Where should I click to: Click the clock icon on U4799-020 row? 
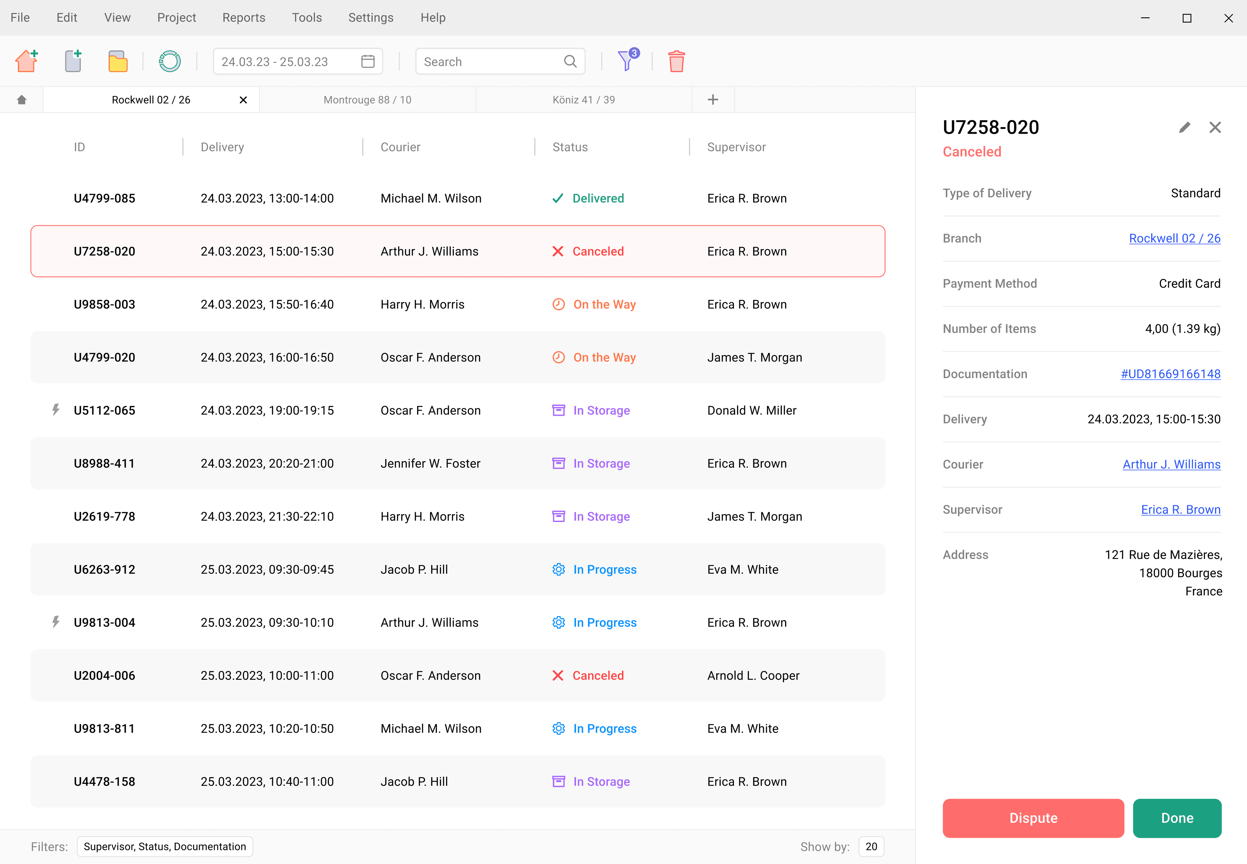[x=559, y=357]
